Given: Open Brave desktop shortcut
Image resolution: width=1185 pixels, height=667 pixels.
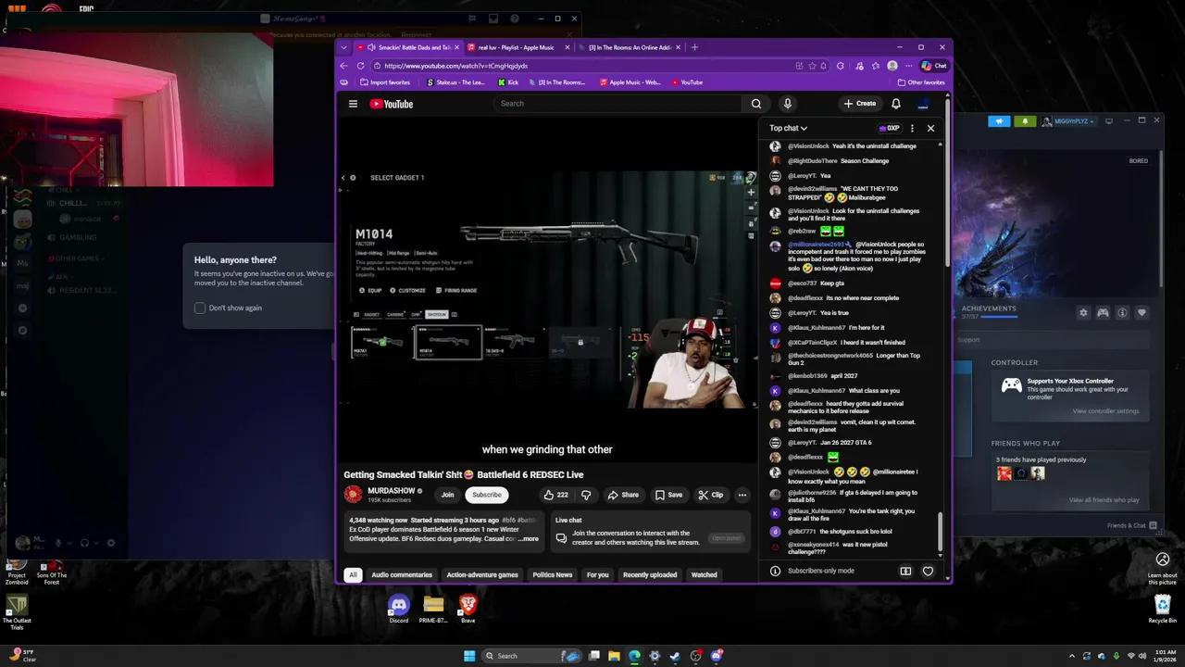Looking at the screenshot, I should tap(468, 609).
